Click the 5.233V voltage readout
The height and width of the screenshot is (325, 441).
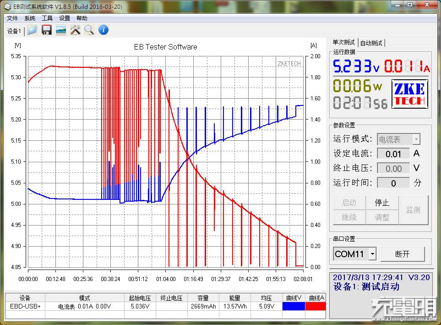[x=356, y=66]
